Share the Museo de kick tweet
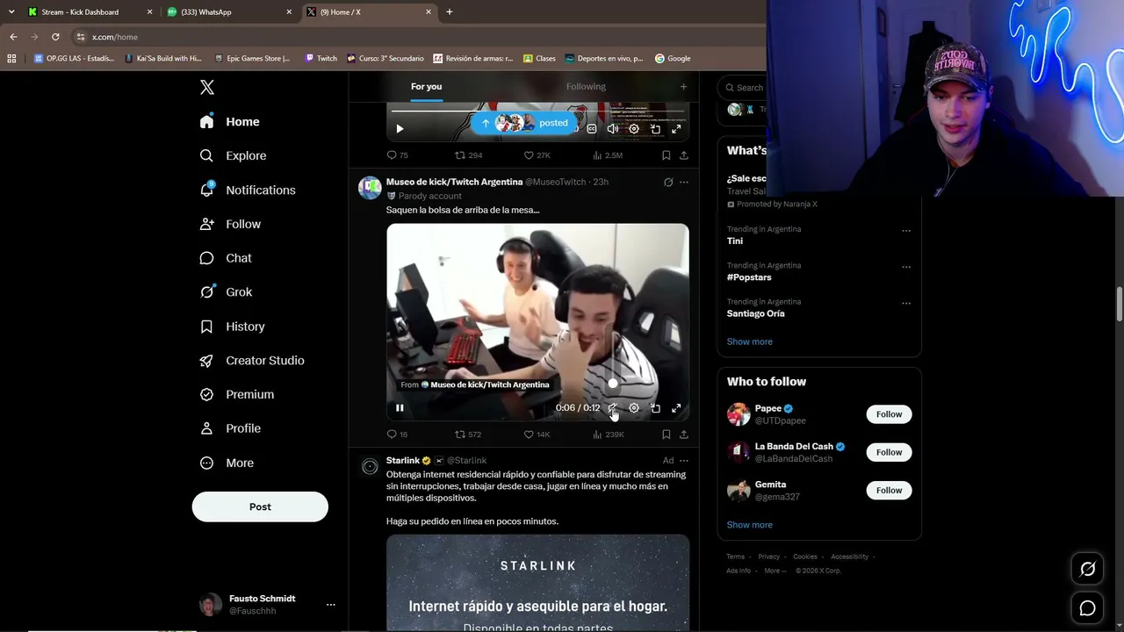The image size is (1124, 632). [x=684, y=434]
